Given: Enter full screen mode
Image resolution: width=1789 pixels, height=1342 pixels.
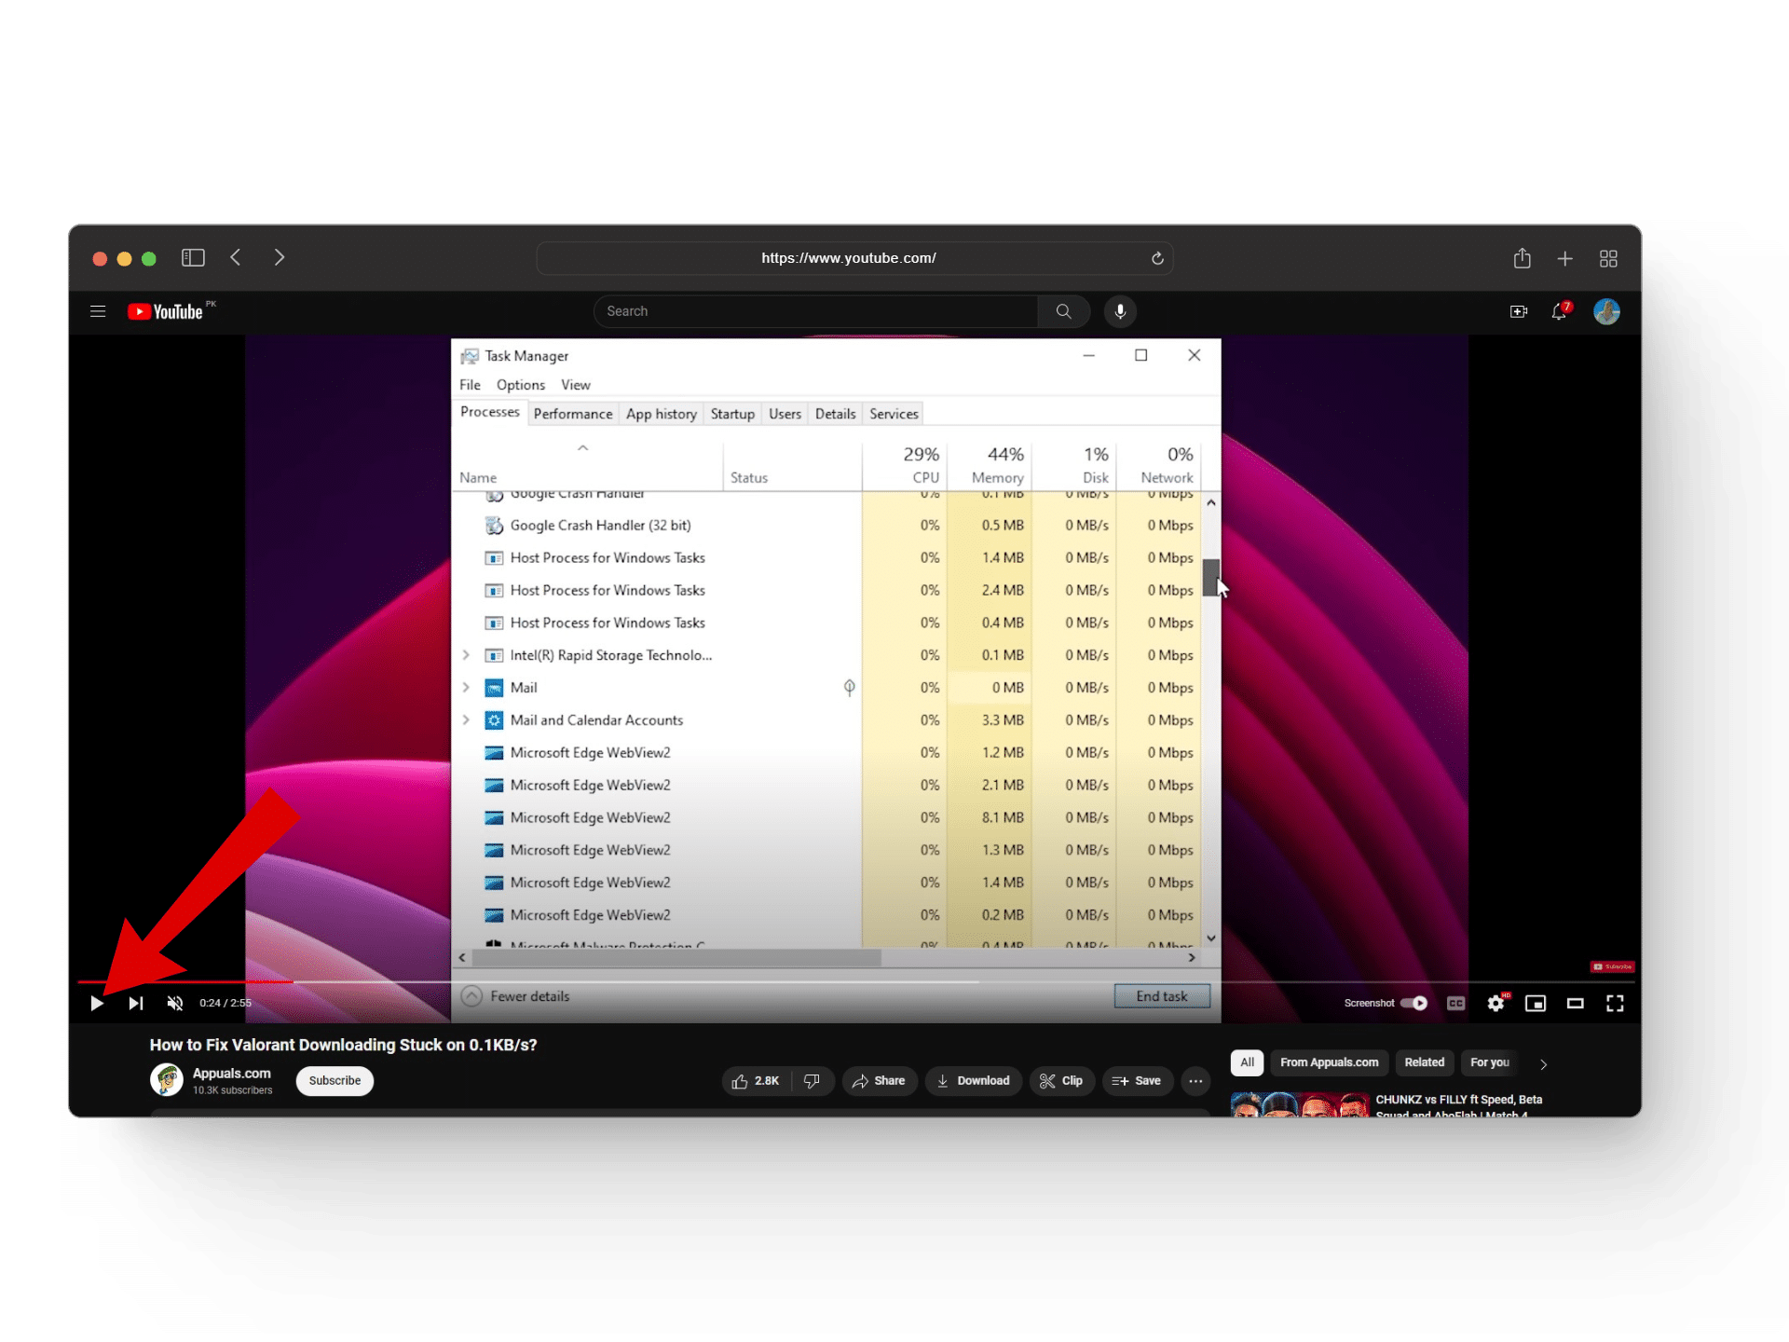Looking at the screenshot, I should 1615,1003.
